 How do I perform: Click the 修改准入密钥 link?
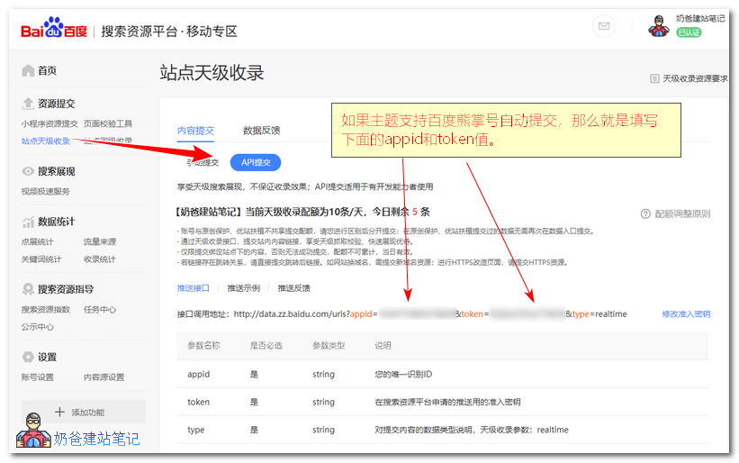(685, 314)
